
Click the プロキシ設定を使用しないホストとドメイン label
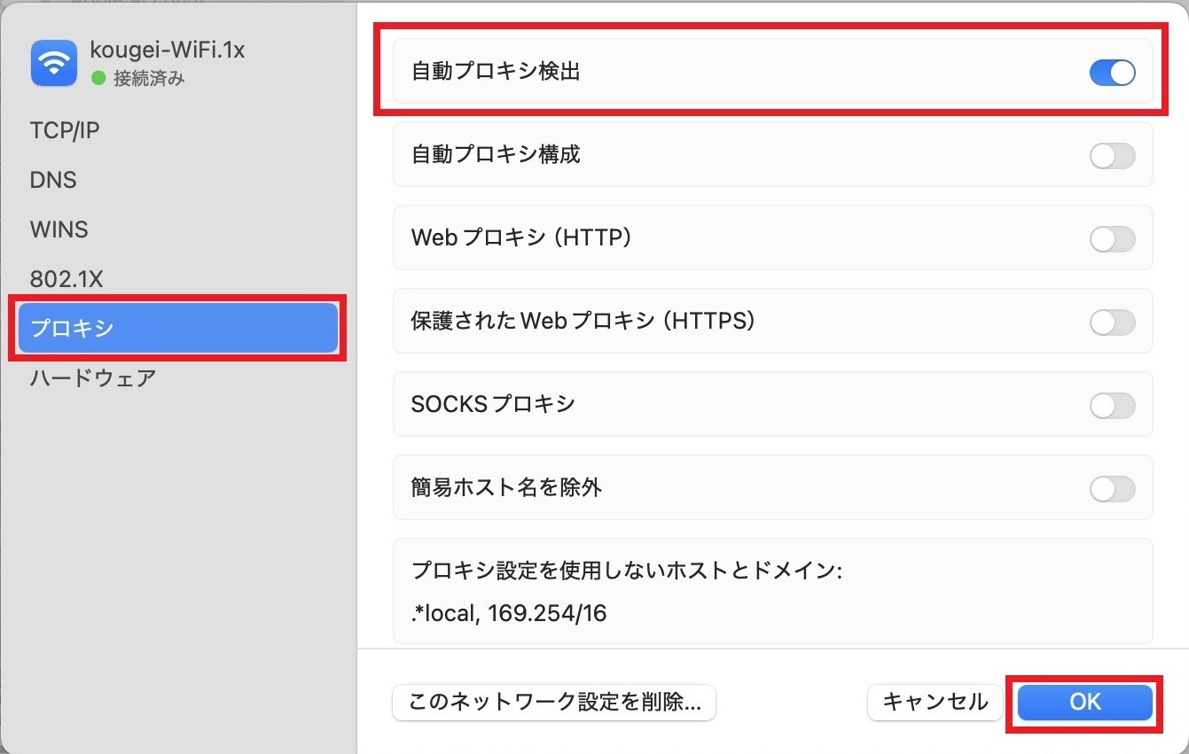626,571
